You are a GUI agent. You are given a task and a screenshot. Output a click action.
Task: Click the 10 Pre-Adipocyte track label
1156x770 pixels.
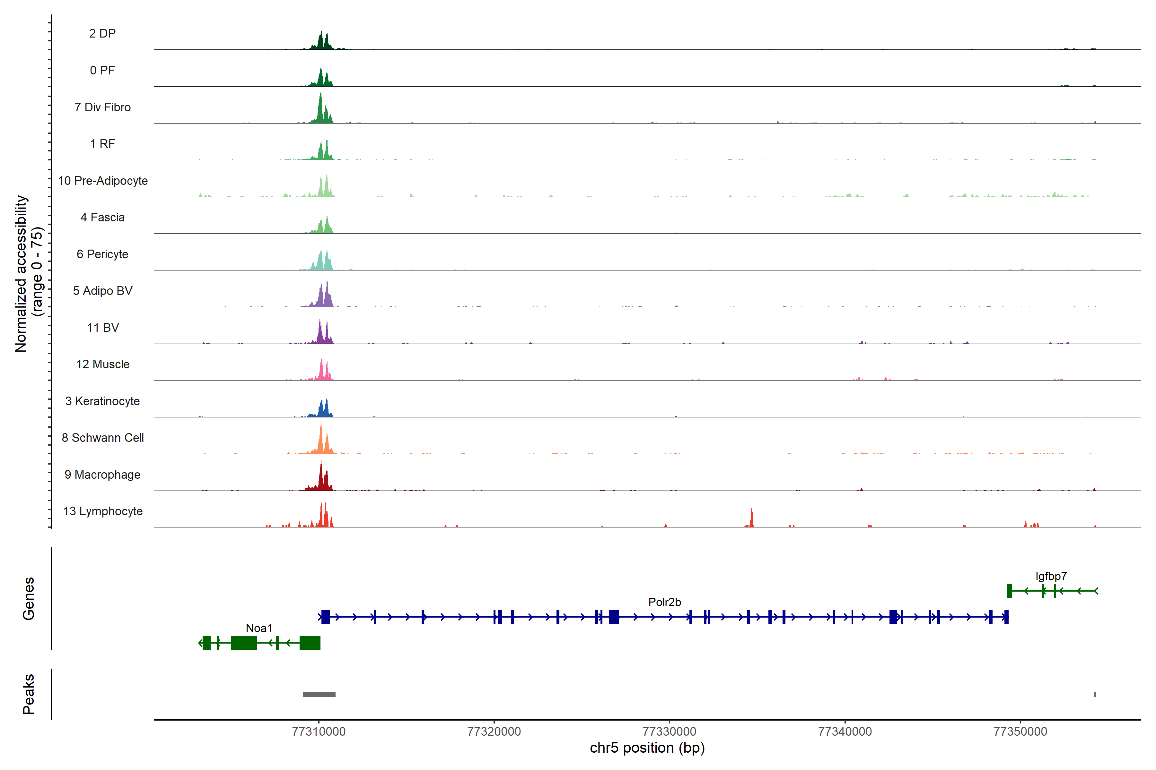[x=103, y=181]
